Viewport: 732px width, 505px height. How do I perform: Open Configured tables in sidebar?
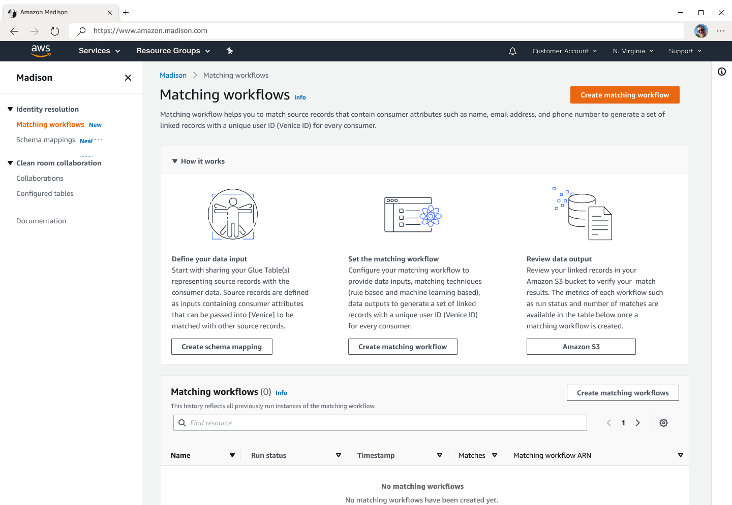[x=45, y=193]
